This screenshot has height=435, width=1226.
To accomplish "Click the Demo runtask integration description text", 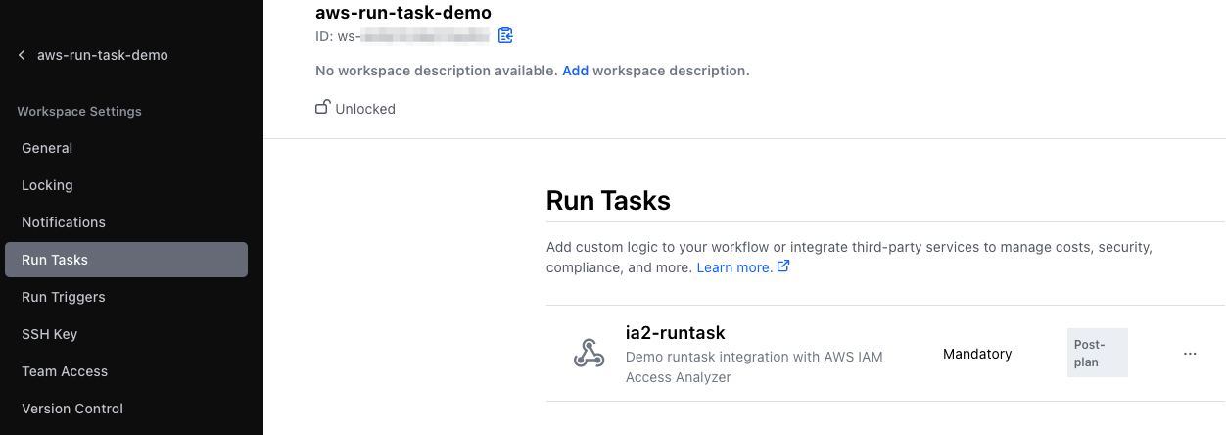I will pyautogui.click(x=754, y=366).
